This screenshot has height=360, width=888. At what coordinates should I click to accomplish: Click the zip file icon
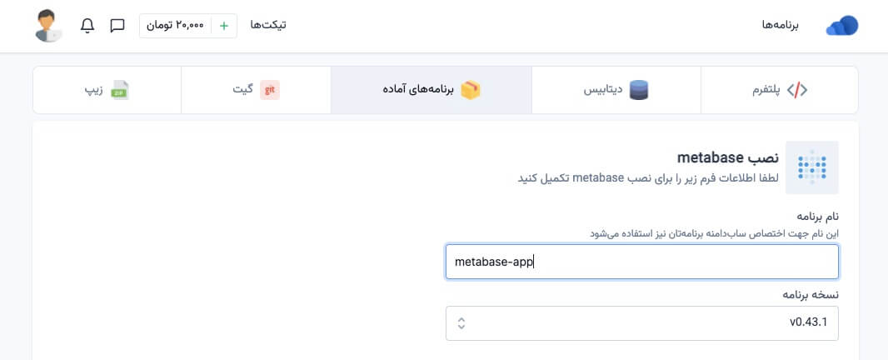pos(121,90)
